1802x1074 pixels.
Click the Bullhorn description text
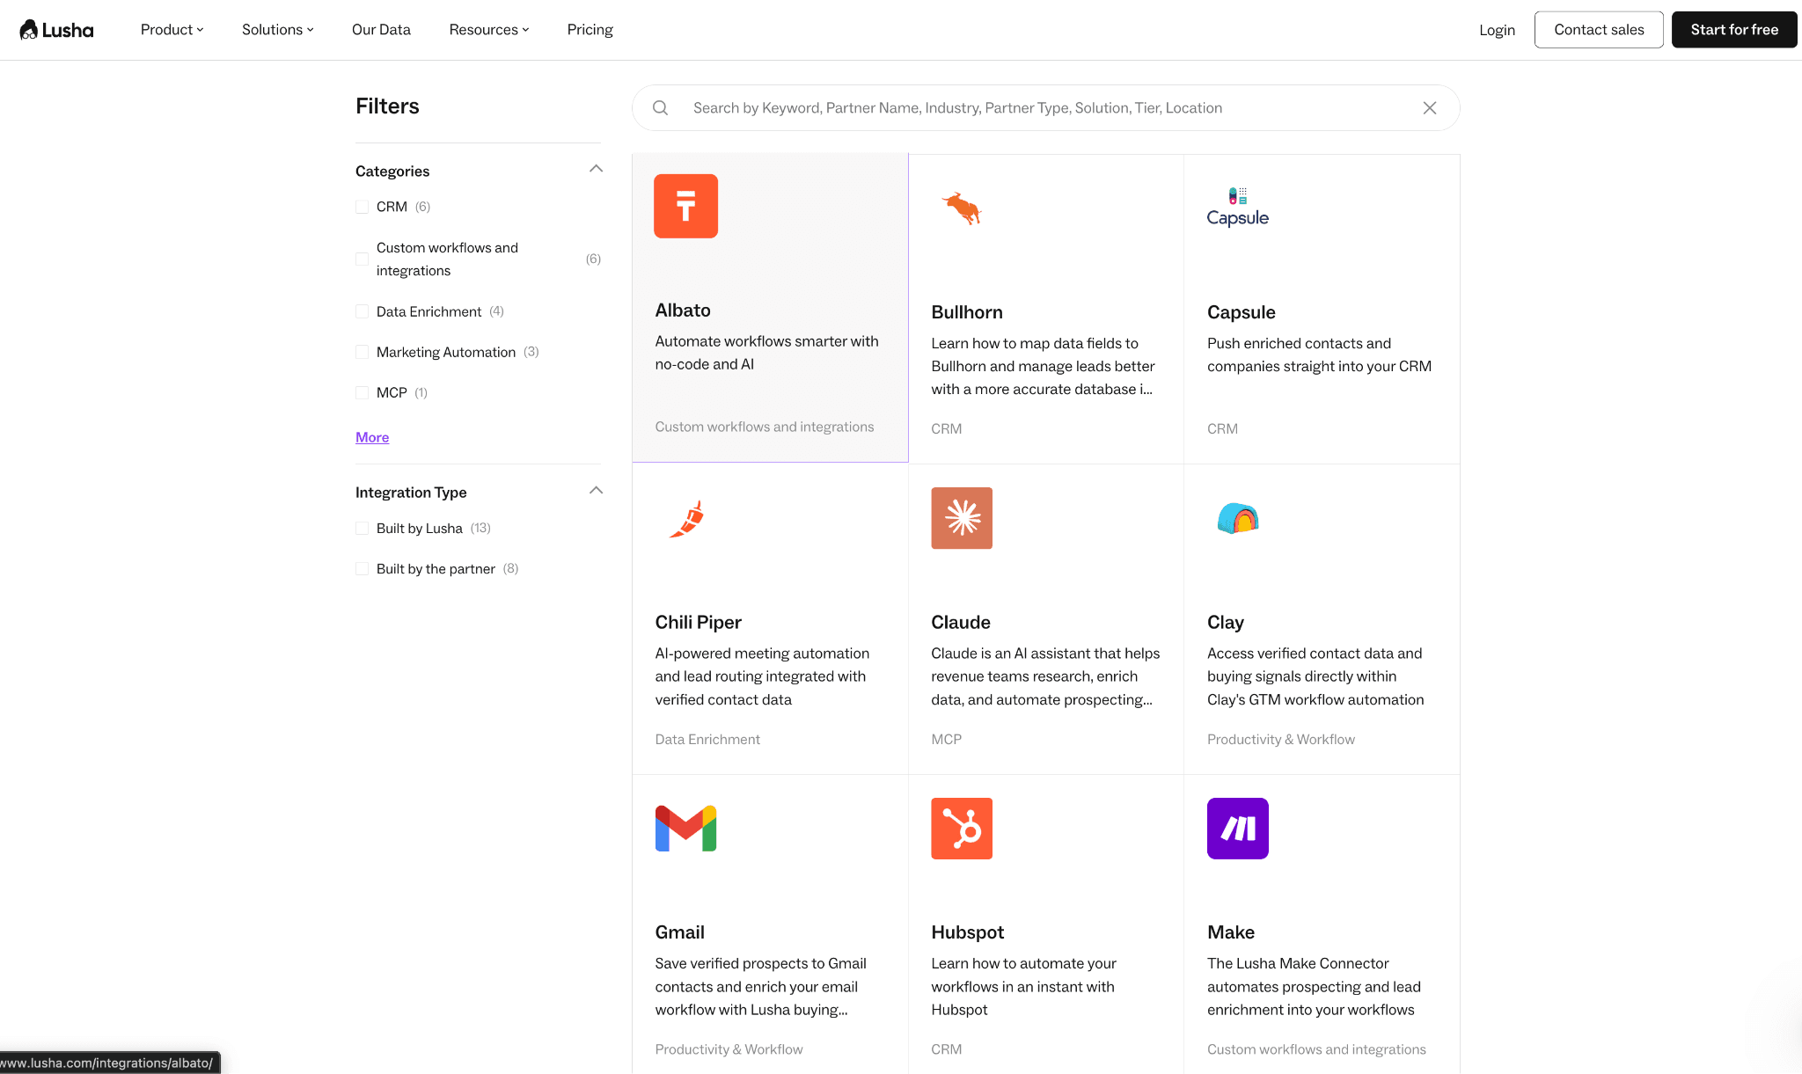coord(1044,366)
